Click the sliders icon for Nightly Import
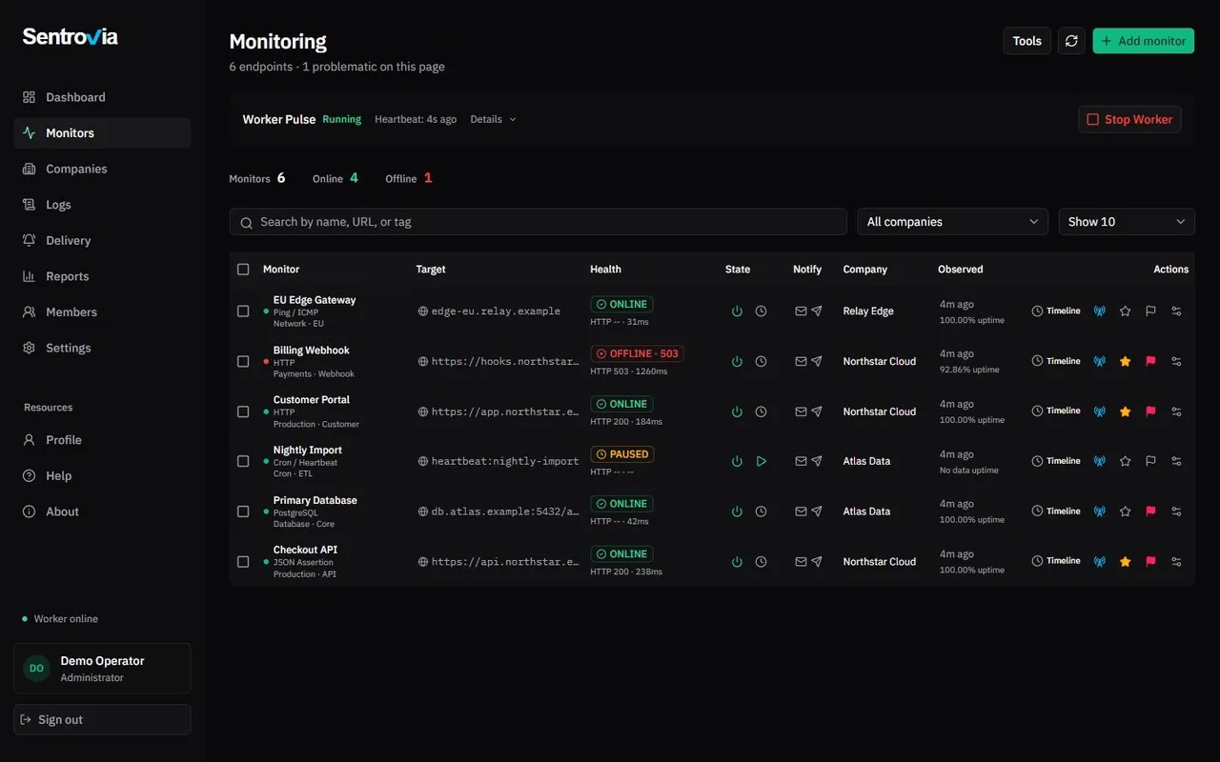Viewport: 1220px width, 762px height. (x=1176, y=461)
